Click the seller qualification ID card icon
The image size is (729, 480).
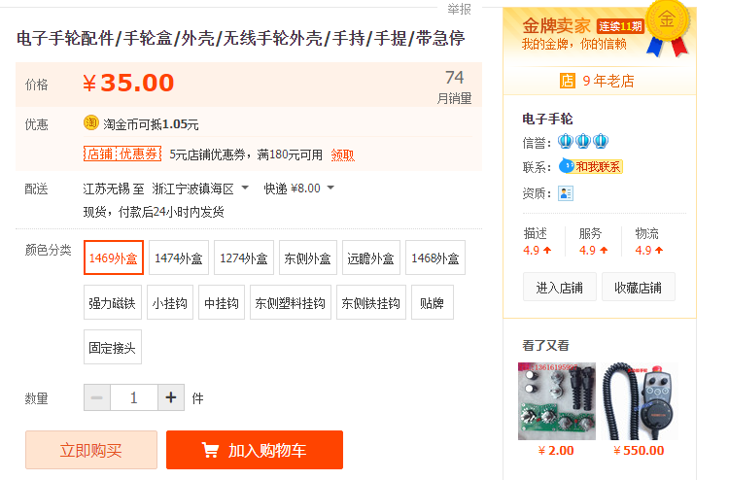coord(566,193)
